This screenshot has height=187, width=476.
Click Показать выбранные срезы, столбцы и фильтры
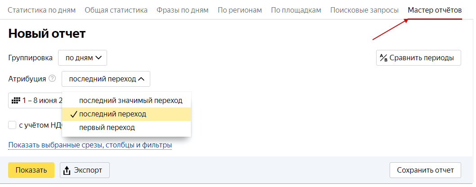pos(90,145)
